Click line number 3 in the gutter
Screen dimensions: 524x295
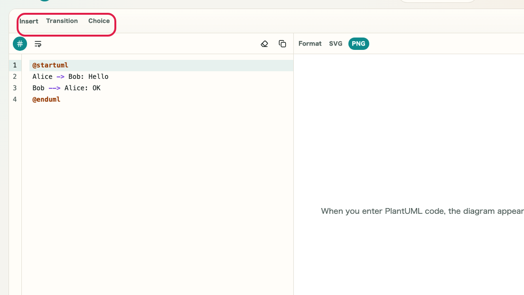pos(15,88)
